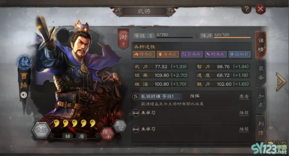This screenshot has width=289, height=156.
Task: Click 推荐 for the first unlearned skill
Action: 244,113
